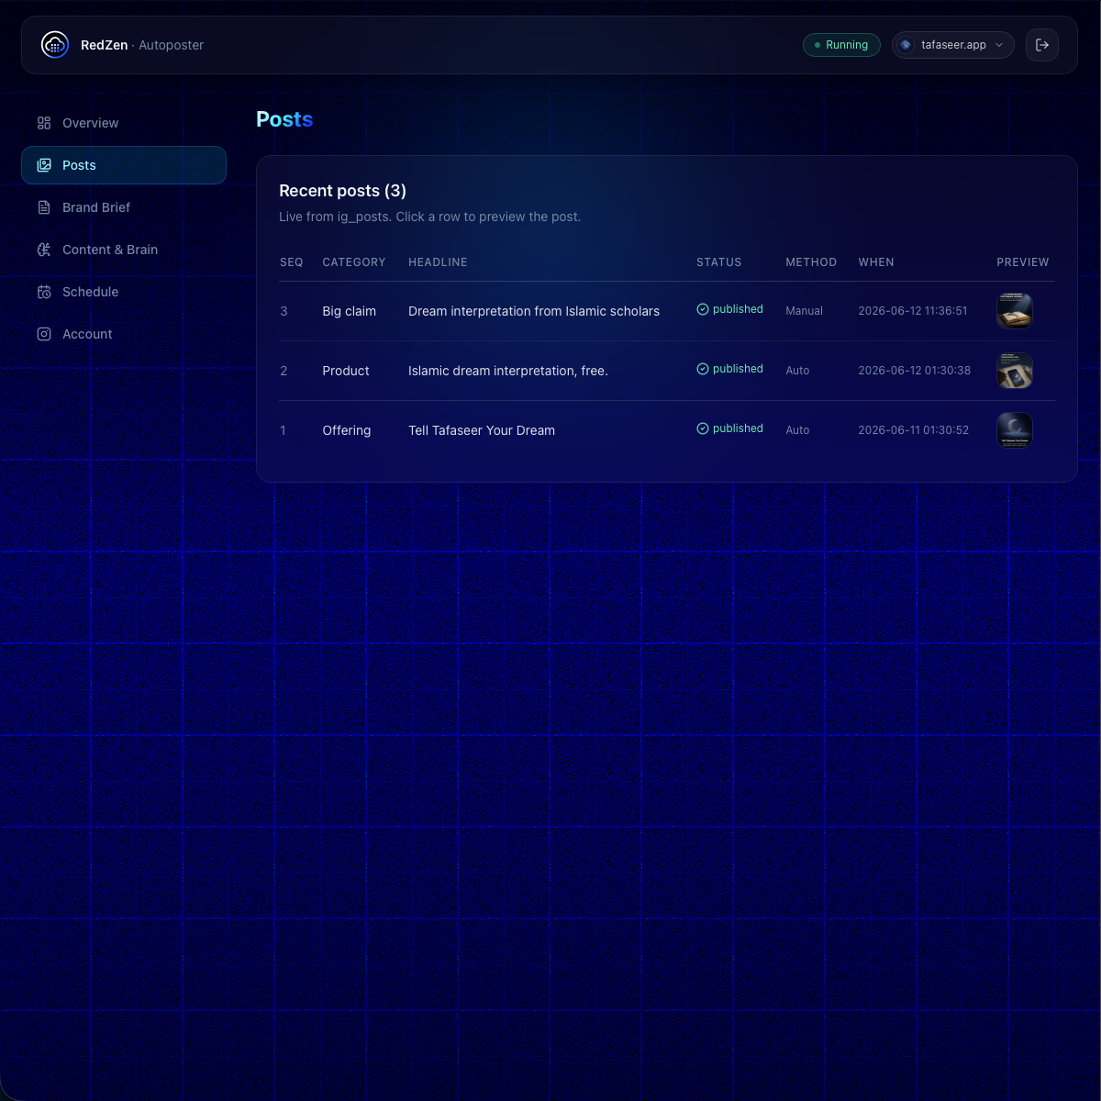Screen dimensions: 1101x1101
Task: Click the 'Recent posts (3)' heading
Action: tap(342, 191)
